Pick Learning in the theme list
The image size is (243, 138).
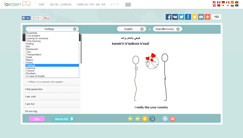click(52, 68)
